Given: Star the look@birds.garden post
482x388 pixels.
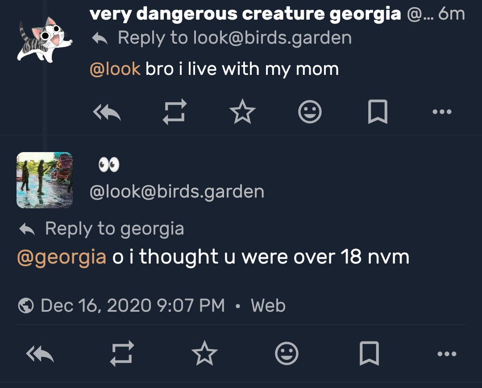Looking at the screenshot, I should pos(204,354).
